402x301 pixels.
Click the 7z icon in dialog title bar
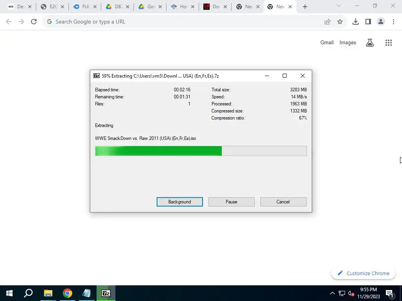(97, 76)
